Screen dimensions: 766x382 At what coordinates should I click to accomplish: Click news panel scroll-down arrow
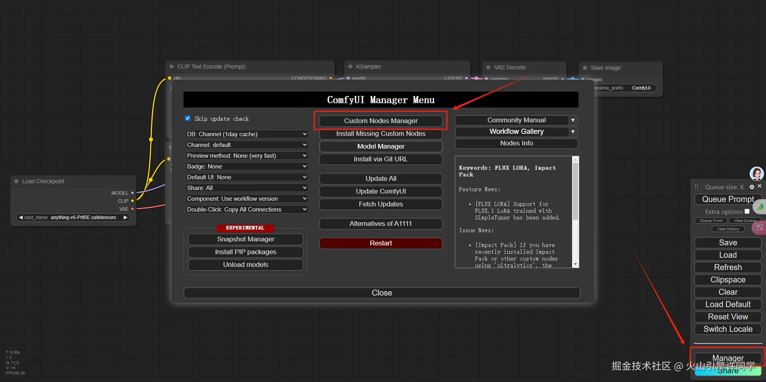click(x=575, y=264)
